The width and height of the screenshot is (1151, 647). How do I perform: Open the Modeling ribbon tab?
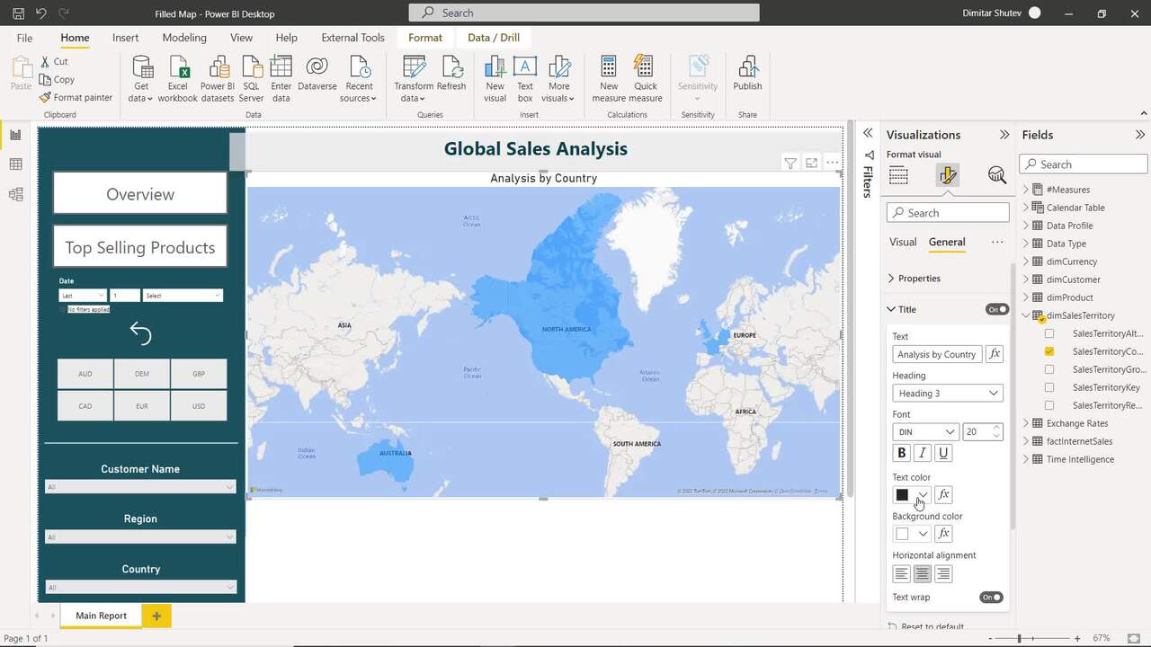[184, 38]
